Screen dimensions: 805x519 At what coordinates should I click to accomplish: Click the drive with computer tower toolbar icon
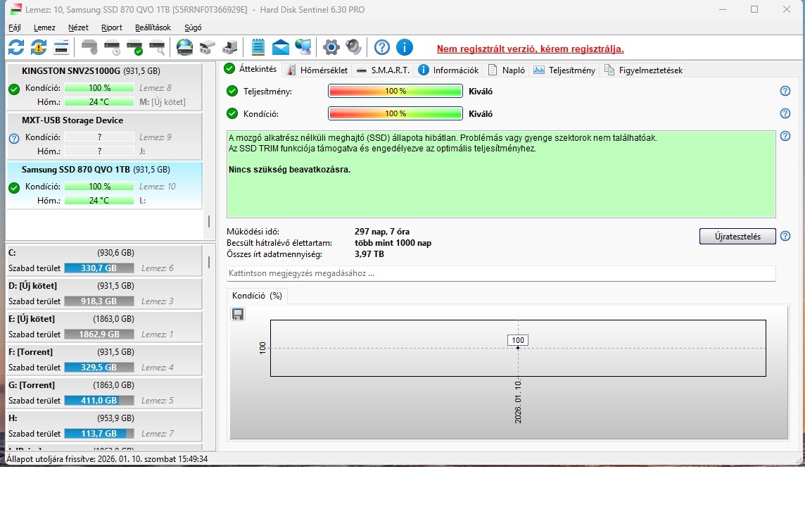pyautogui.click(x=229, y=48)
